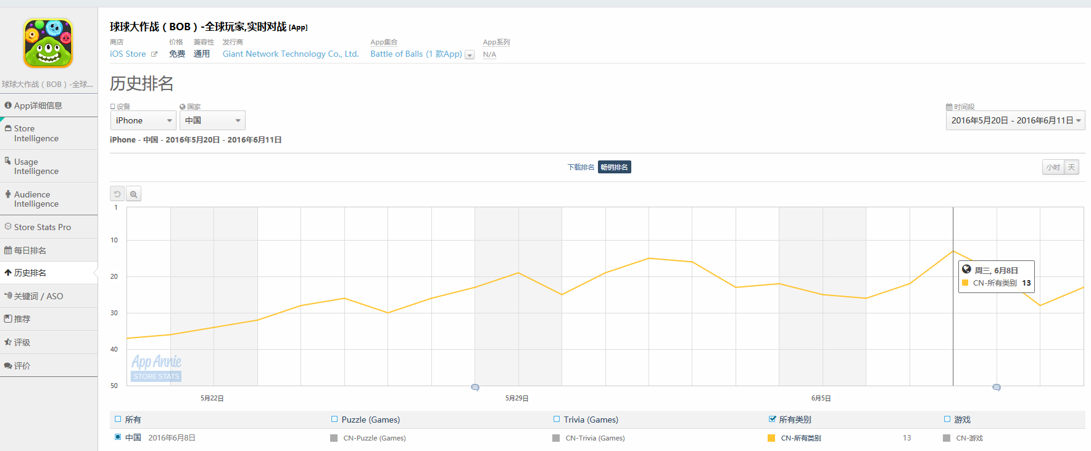Click the 免费 price value

pos(177,54)
